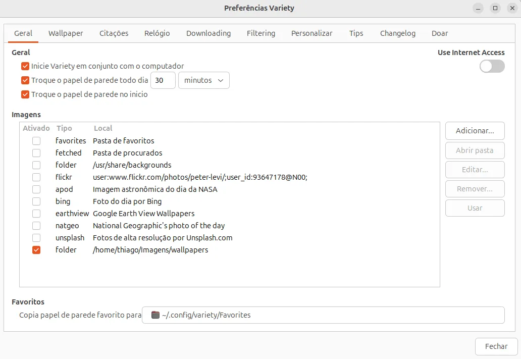
Task: Sort by the Local column header
Action: pos(103,128)
